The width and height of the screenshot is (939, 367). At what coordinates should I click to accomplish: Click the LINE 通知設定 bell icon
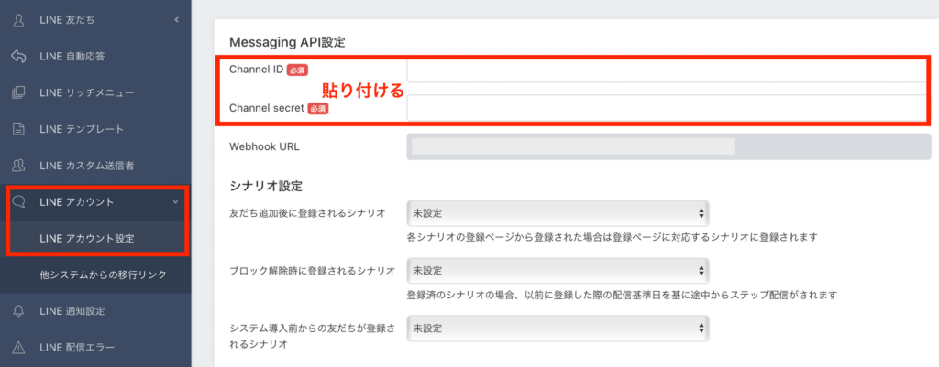18,311
